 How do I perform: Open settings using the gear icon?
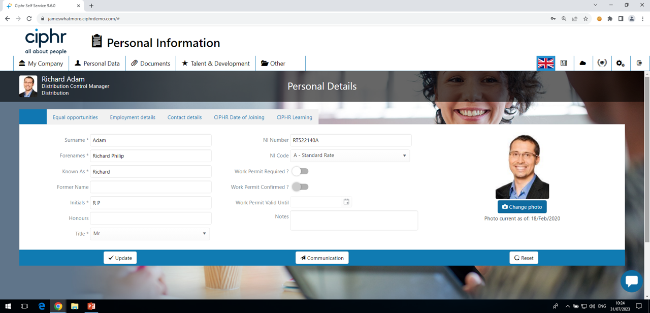click(x=620, y=63)
